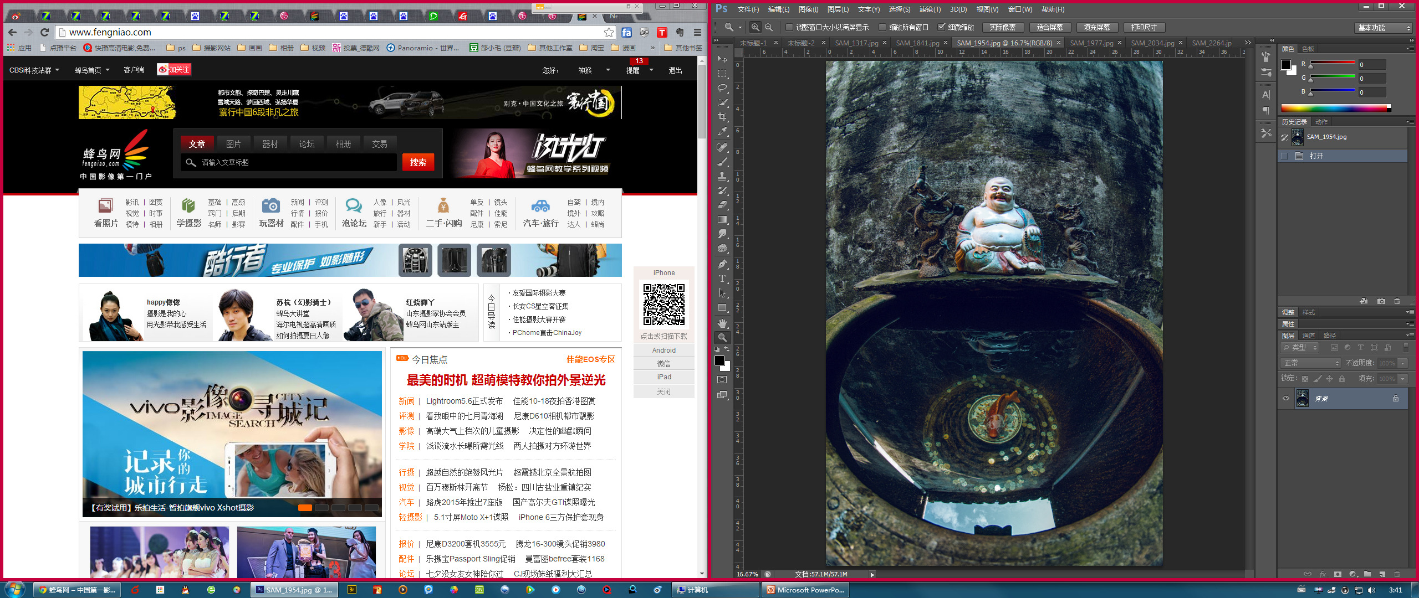Select the Clone Stamp tool
This screenshot has height=598, width=1419.
coord(722,176)
